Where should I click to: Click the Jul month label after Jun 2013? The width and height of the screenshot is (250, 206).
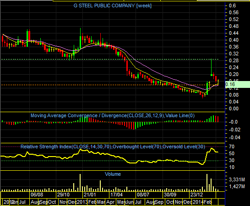[x=138, y=202]
